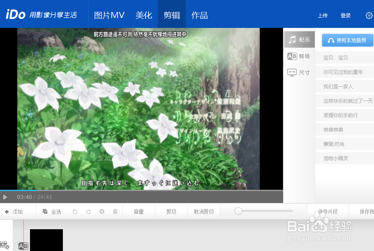The width and height of the screenshot is (374, 251).
Task: Choose the song 摩登.时尚
Action: (x=344, y=144)
